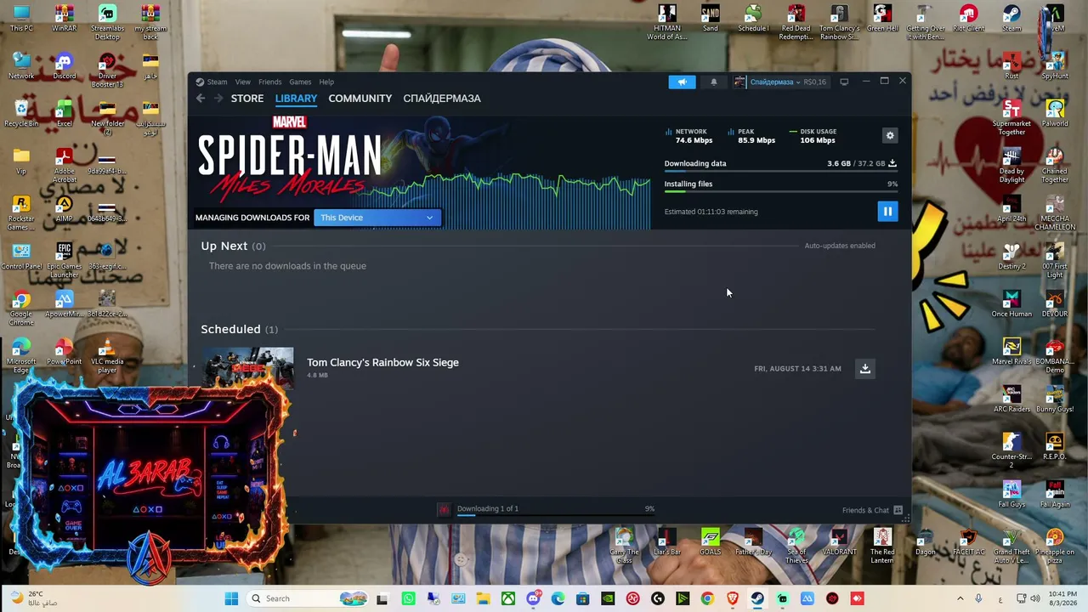1088x612 pixels.
Task: Click the Steam logo in title bar
Action: pyautogui.click(x=200, y=82)
